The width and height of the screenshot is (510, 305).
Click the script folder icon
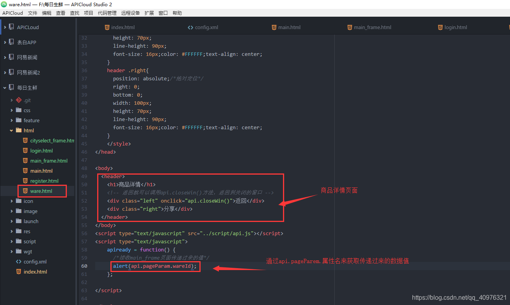pyautogui.click(x=18, y=241)
